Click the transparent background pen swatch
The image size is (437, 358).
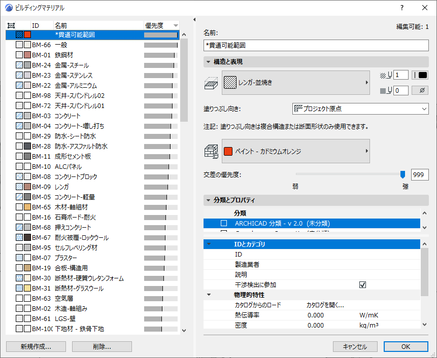pos(420,90)
